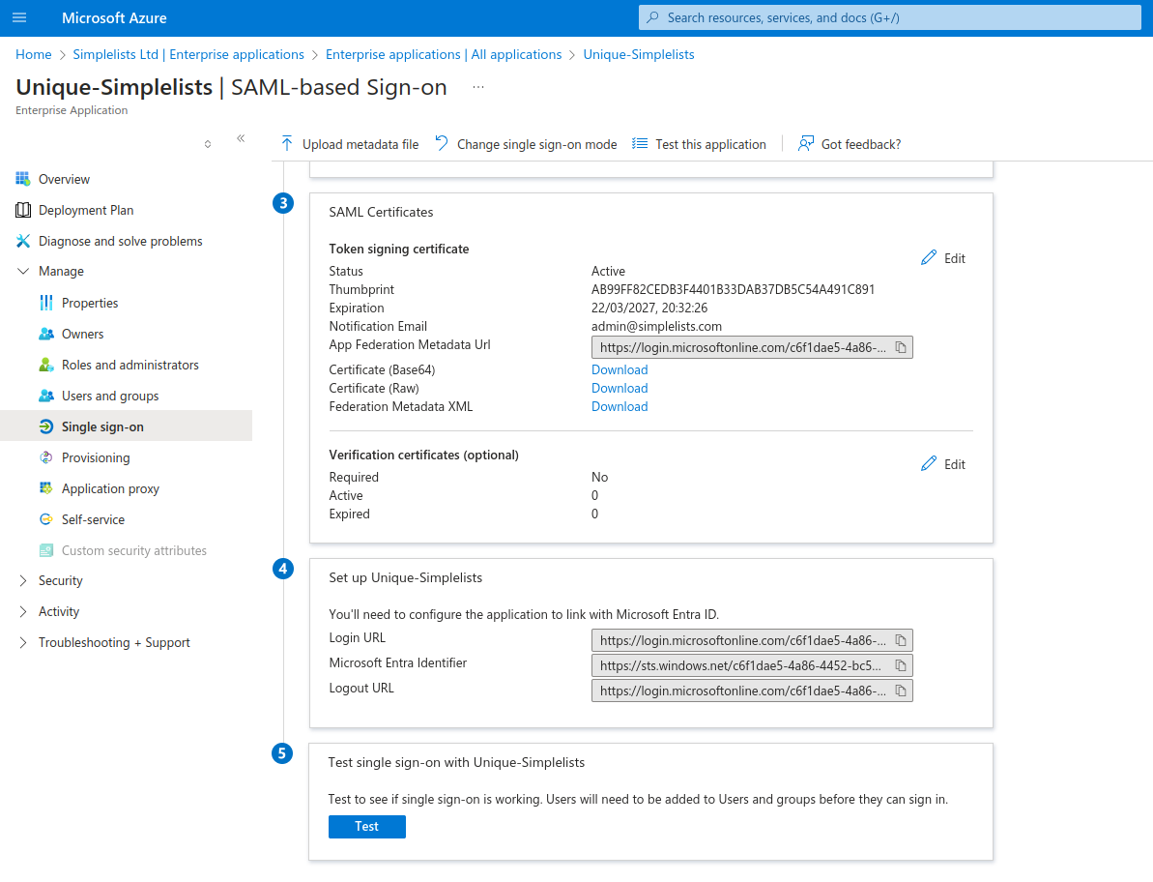Screen dimensions: 1153x882
Task: Click the Test this application list icon
Action: [x=640, y=143]
